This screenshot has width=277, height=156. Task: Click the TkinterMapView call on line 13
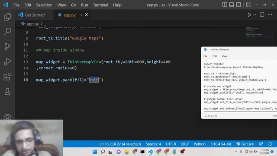[84, 62]
